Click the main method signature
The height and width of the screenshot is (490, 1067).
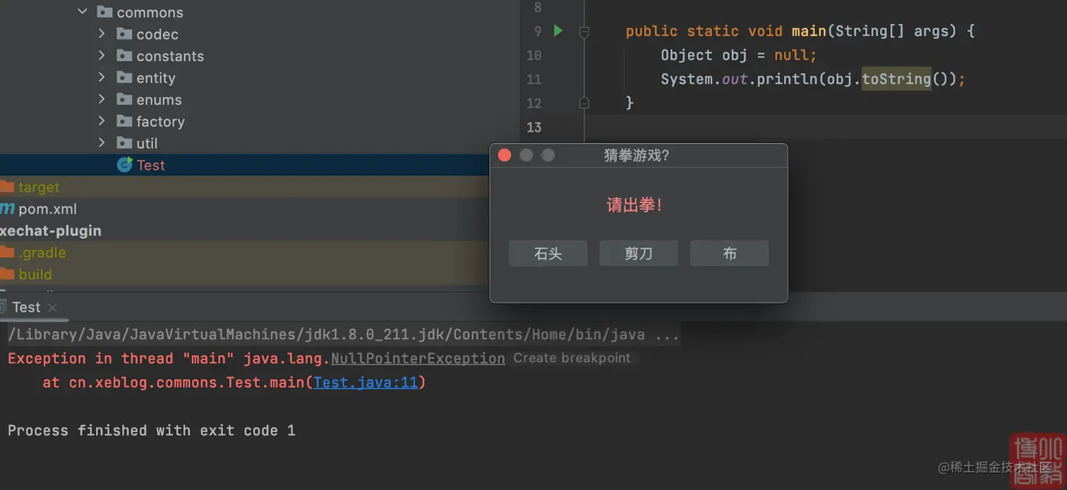(800, 31)
